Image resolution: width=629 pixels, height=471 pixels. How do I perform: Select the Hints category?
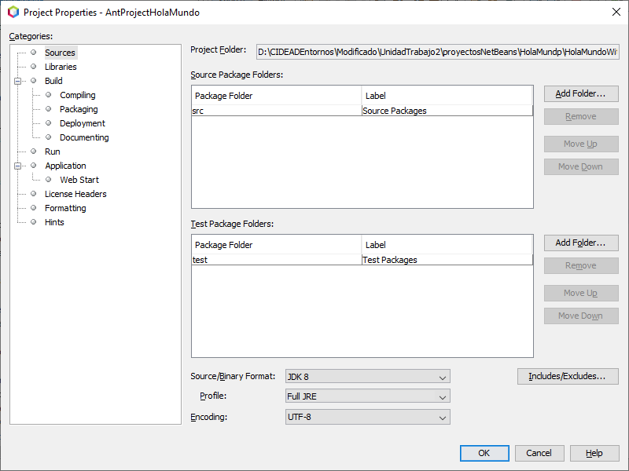tap(54, 222)
